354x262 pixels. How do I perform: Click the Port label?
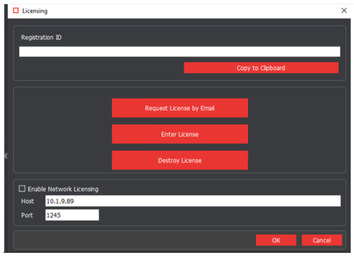point(27,216)
